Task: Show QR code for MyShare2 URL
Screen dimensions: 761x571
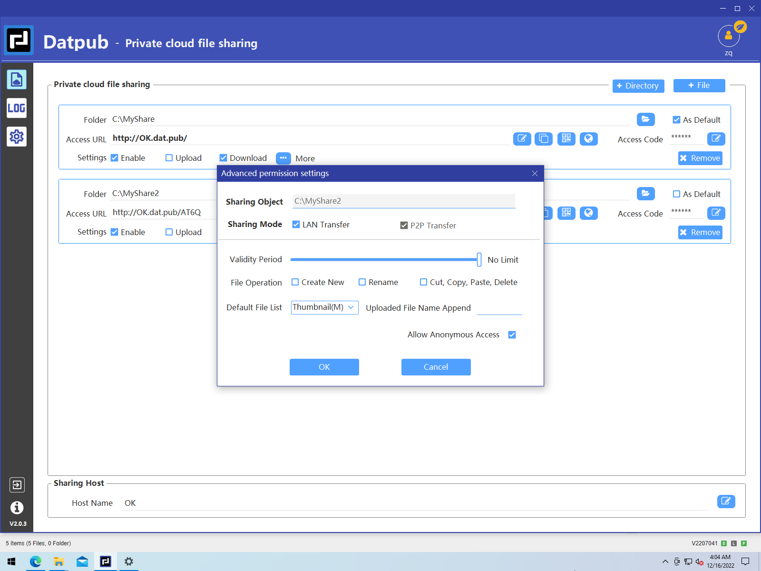Action: tap(566, 213)
